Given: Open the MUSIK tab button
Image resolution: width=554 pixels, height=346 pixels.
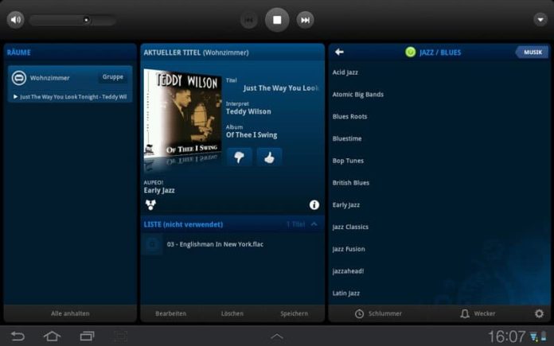Looking at the screenshot, I should [532, 52].
